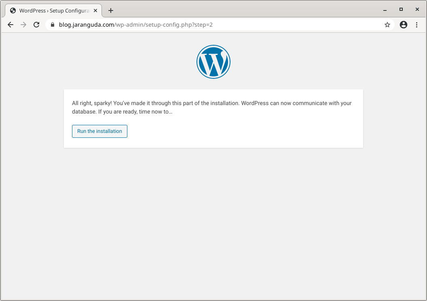The image size is (427, 301).
Task: Click the WordPress logo
Action: 213,61
